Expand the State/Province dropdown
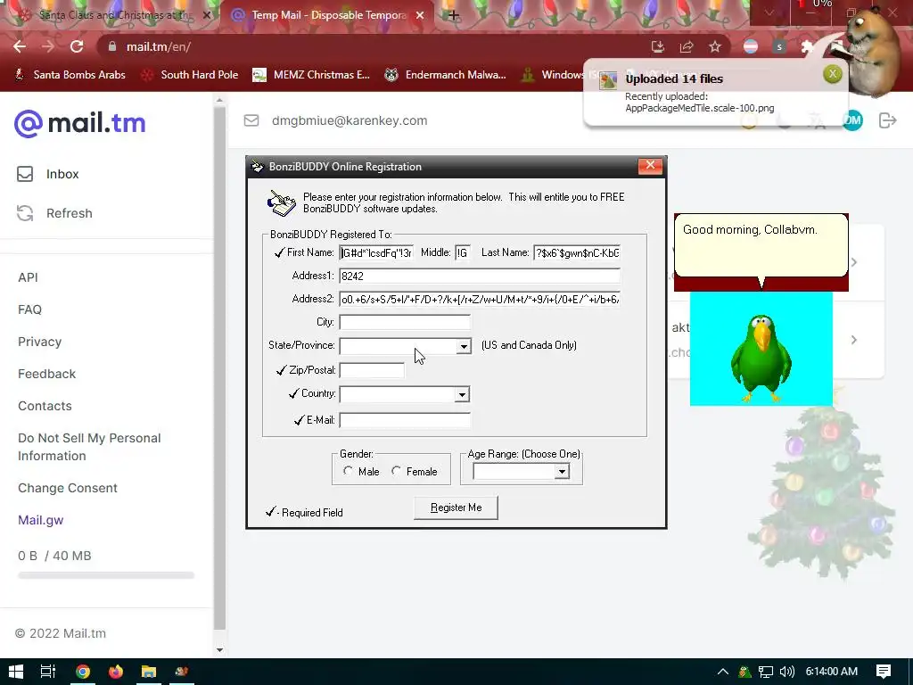The height and width of the screenshot is (685, 913). tap(464, 347)
